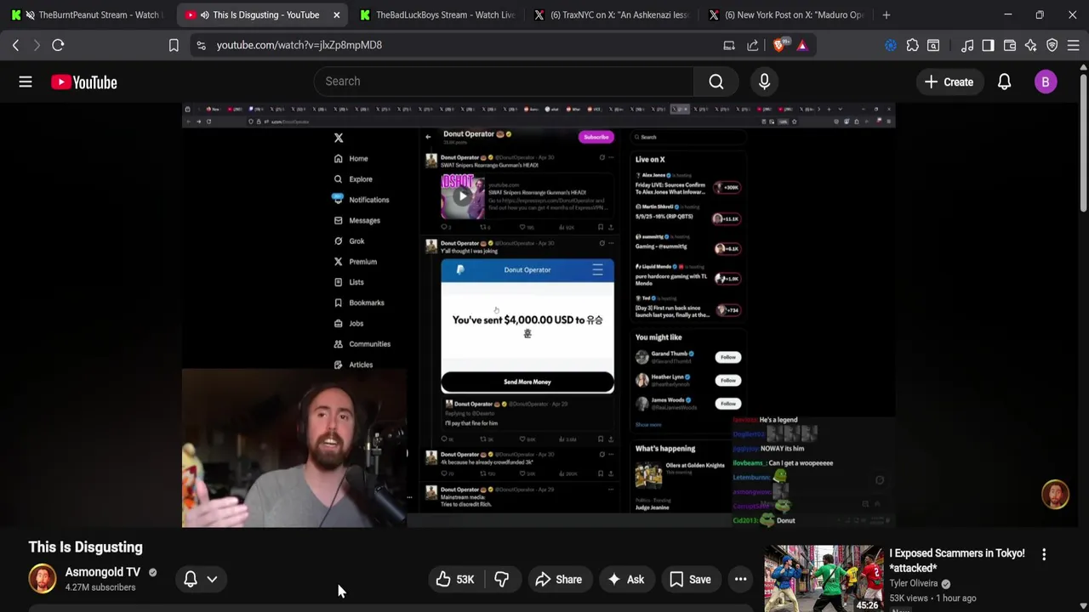The height and width of the screenshot is (612, 1089).
Task: Go back in browser history
Action: pyautogui.click(x=15, y=45)
